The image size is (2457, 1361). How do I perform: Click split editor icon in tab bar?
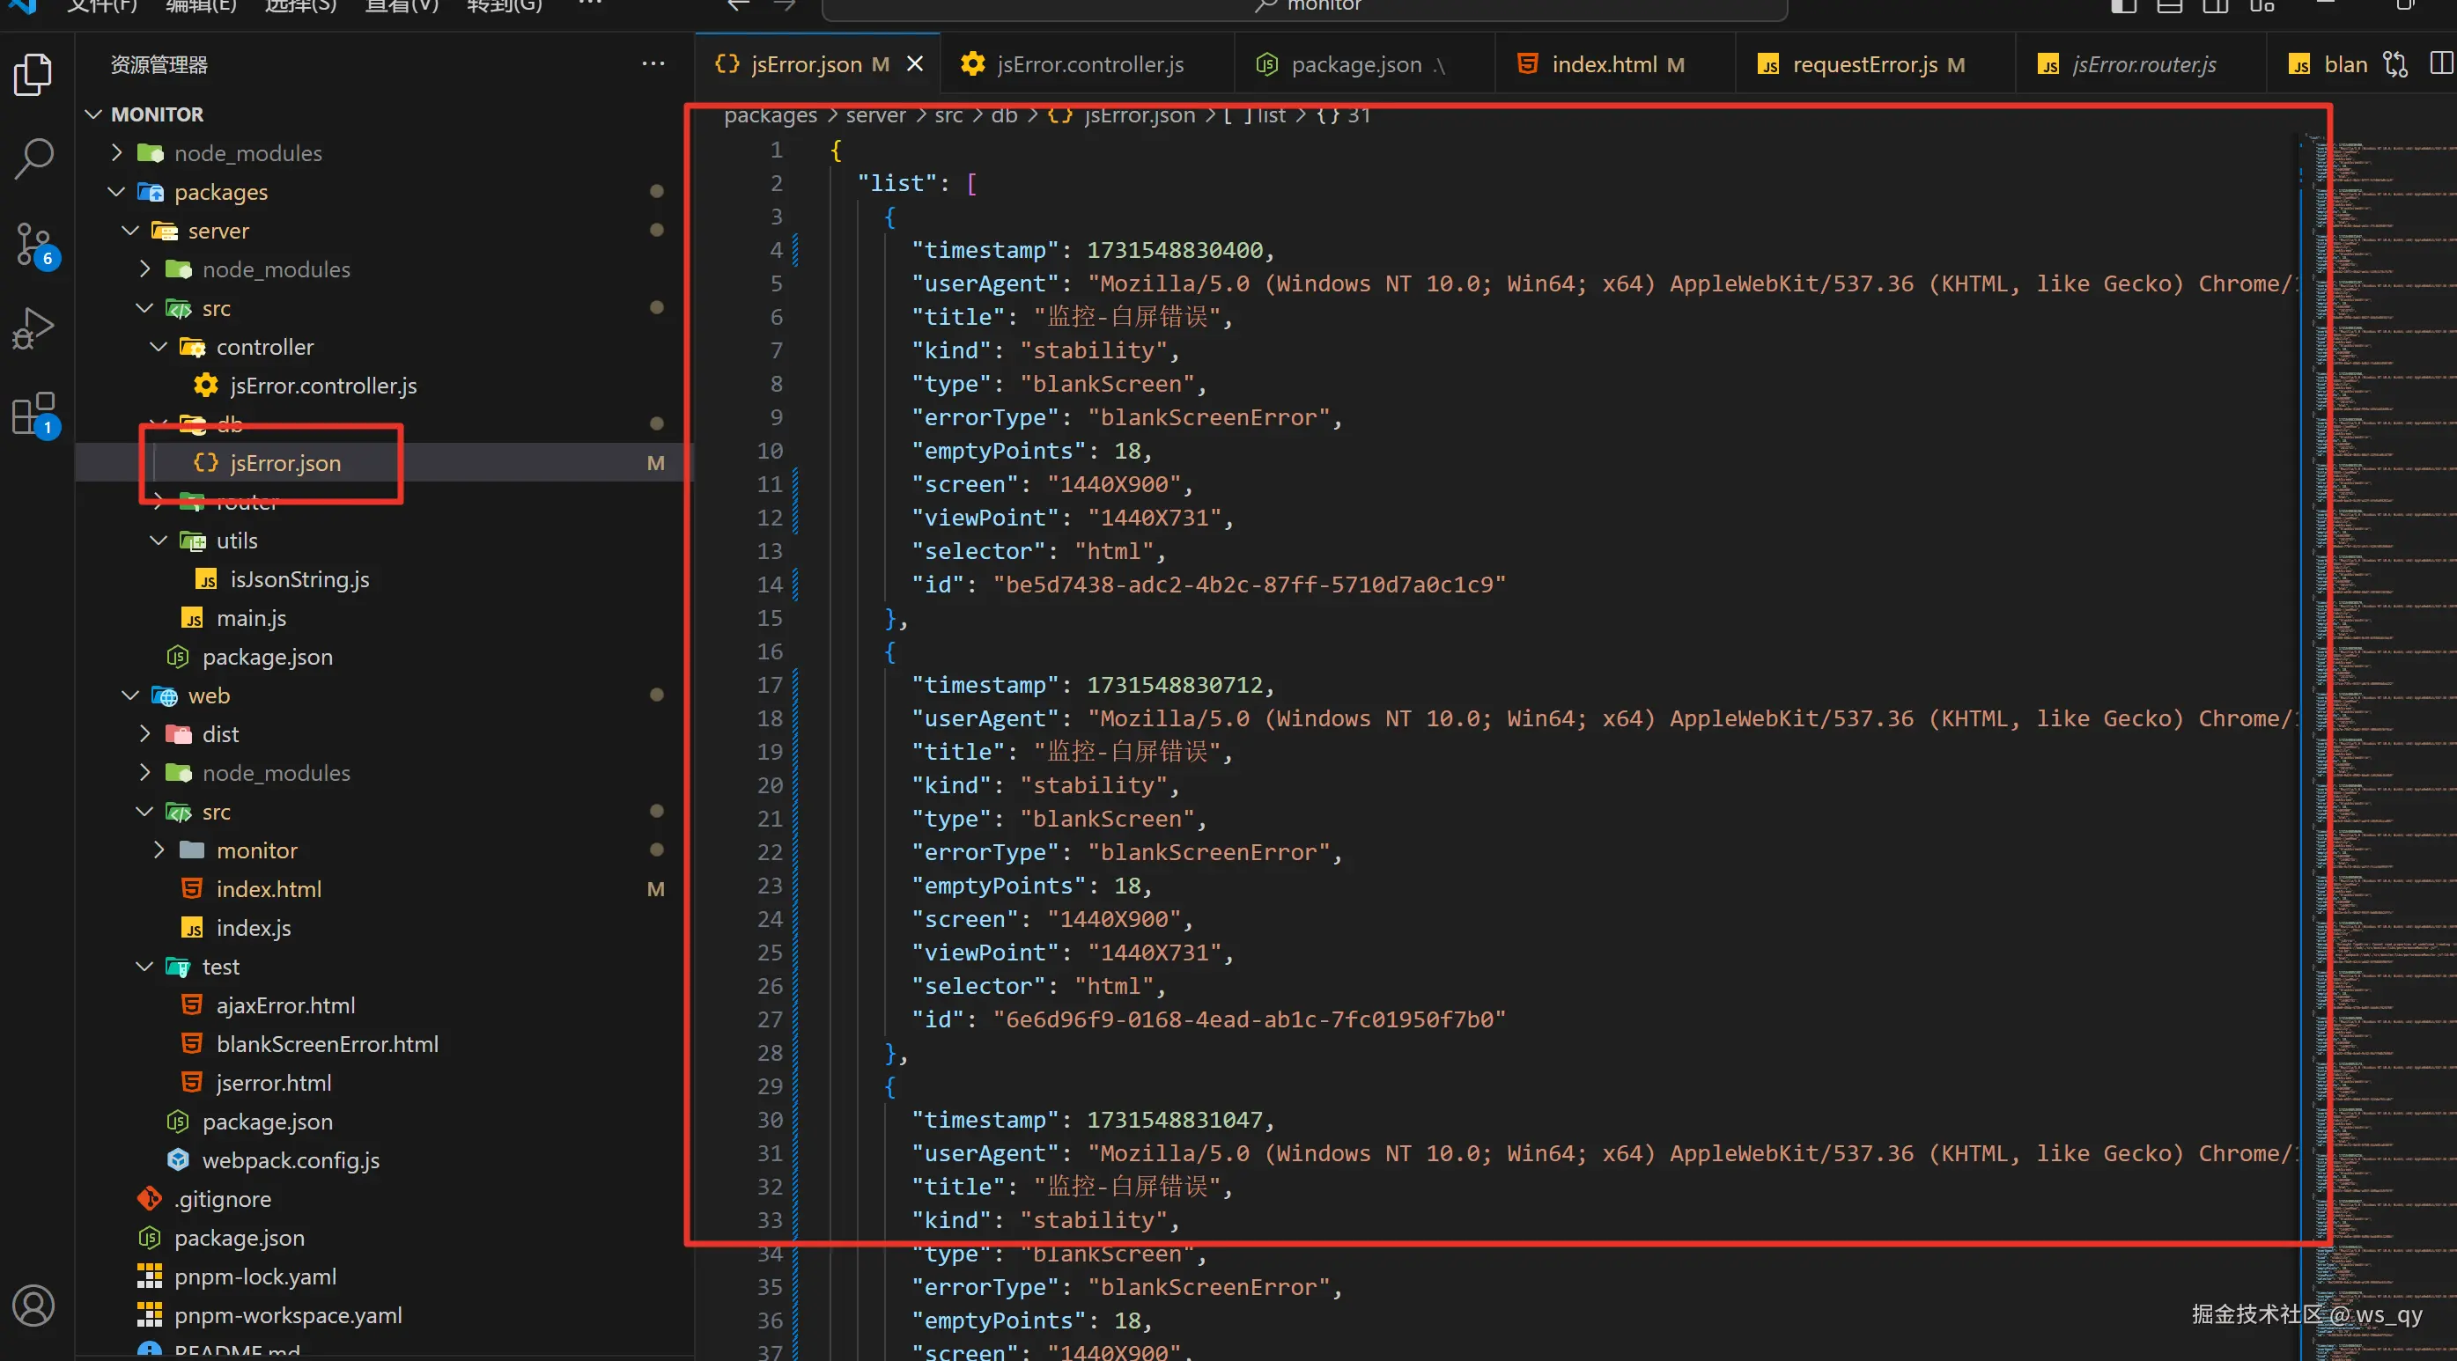2441,64
